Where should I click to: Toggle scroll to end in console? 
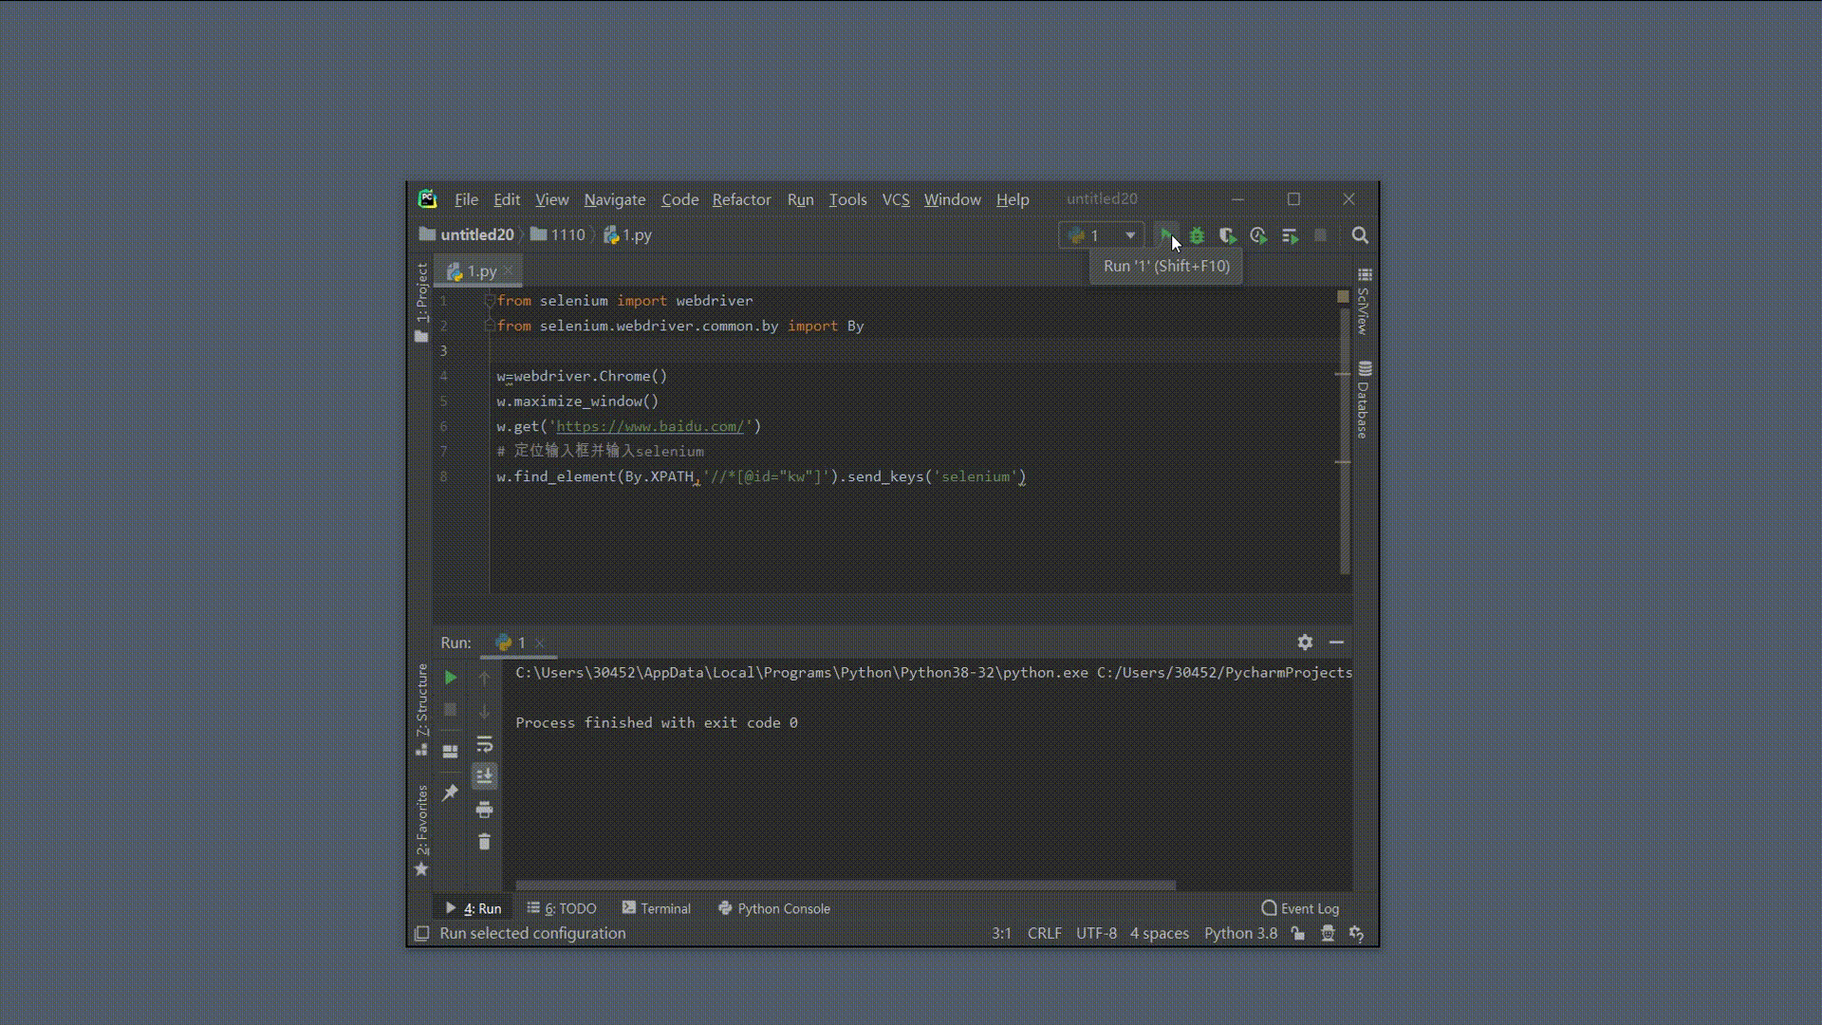pos(484,776)
